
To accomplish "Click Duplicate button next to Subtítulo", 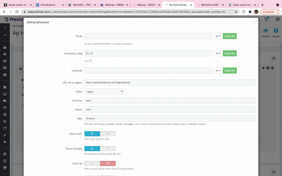I will pos(230,71).
